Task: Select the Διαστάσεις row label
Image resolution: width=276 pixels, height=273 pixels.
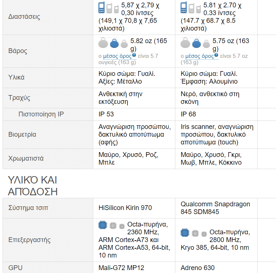Action: point(24,17)
